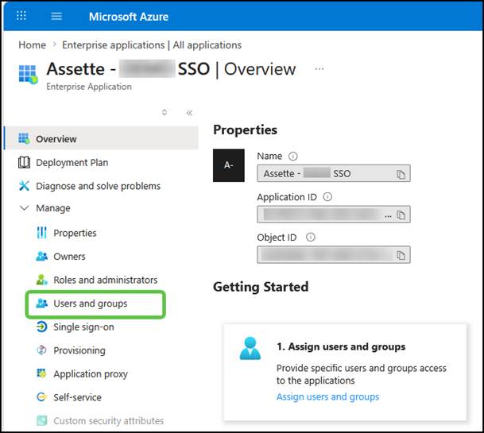Click the Application ID field
This screenshot has height=433, width=484.
[x=333, y=215]
